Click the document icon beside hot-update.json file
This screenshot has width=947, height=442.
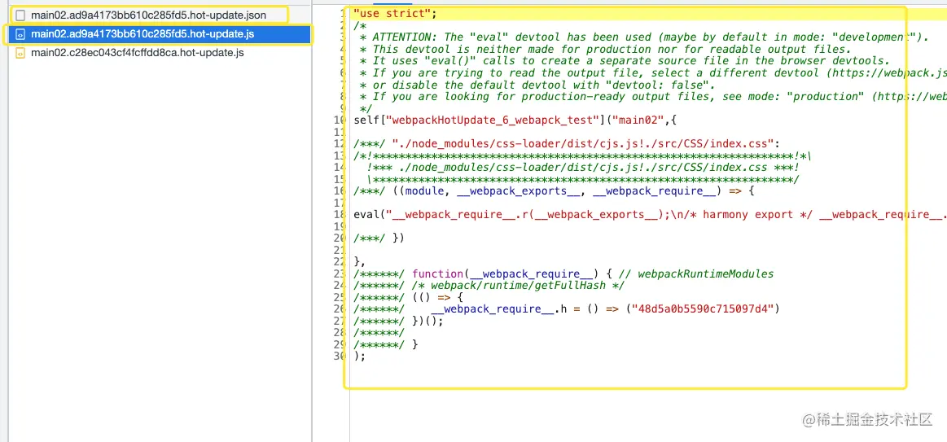tap(20, 15)
